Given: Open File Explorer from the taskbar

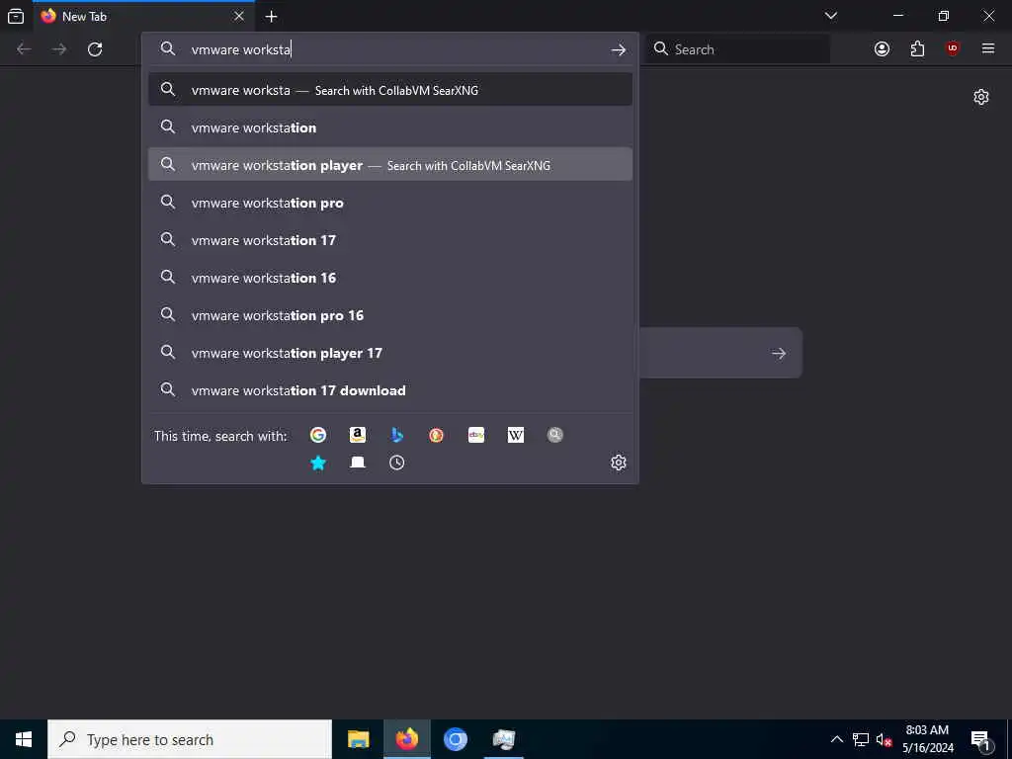Looking at the screenshot, I should pyautogui.click(x=358, y=739).
